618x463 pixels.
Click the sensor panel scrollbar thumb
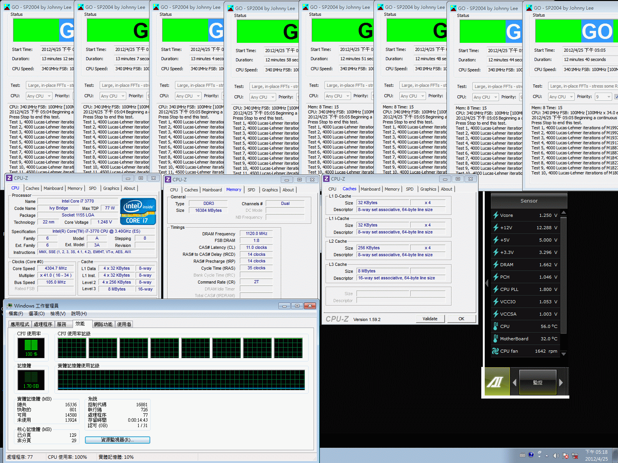[x=564, y=275]
